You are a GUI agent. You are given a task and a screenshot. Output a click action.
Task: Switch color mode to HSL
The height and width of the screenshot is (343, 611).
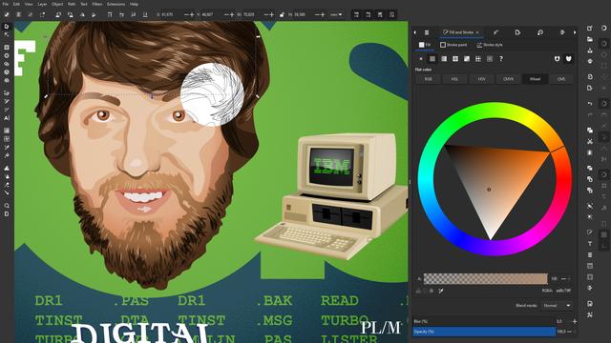coord(454,79)
